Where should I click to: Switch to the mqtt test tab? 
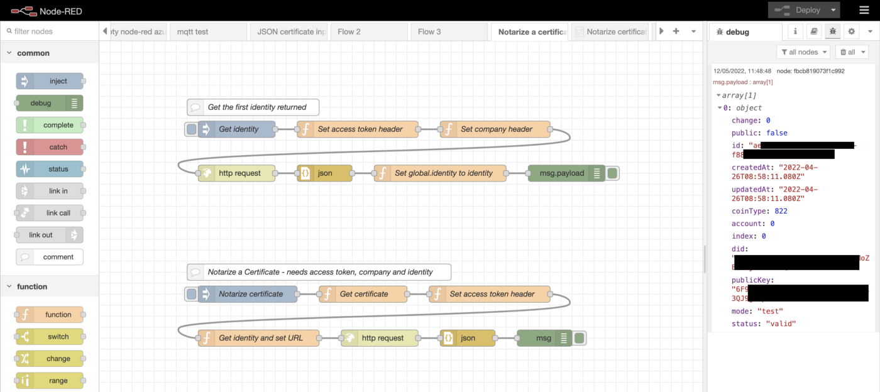click(x=192, y=31)
